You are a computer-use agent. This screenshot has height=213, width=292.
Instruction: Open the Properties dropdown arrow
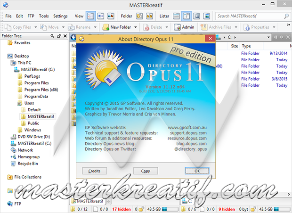click(274, 27)
